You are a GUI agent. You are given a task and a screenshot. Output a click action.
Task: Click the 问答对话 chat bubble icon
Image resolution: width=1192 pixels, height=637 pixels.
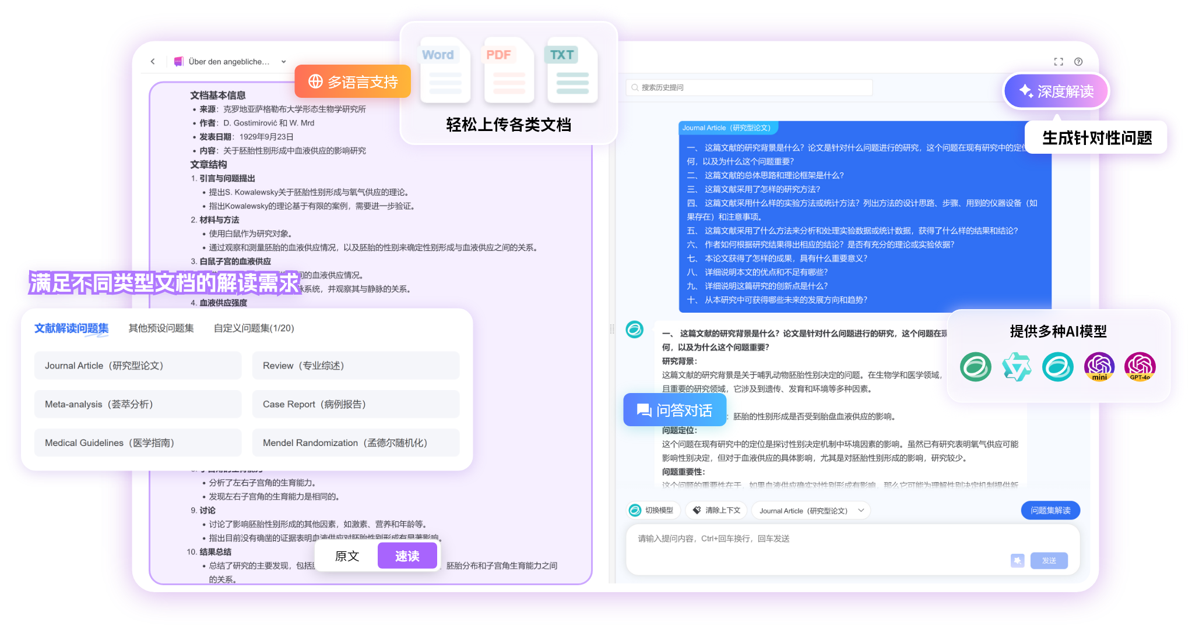(644, 410)
